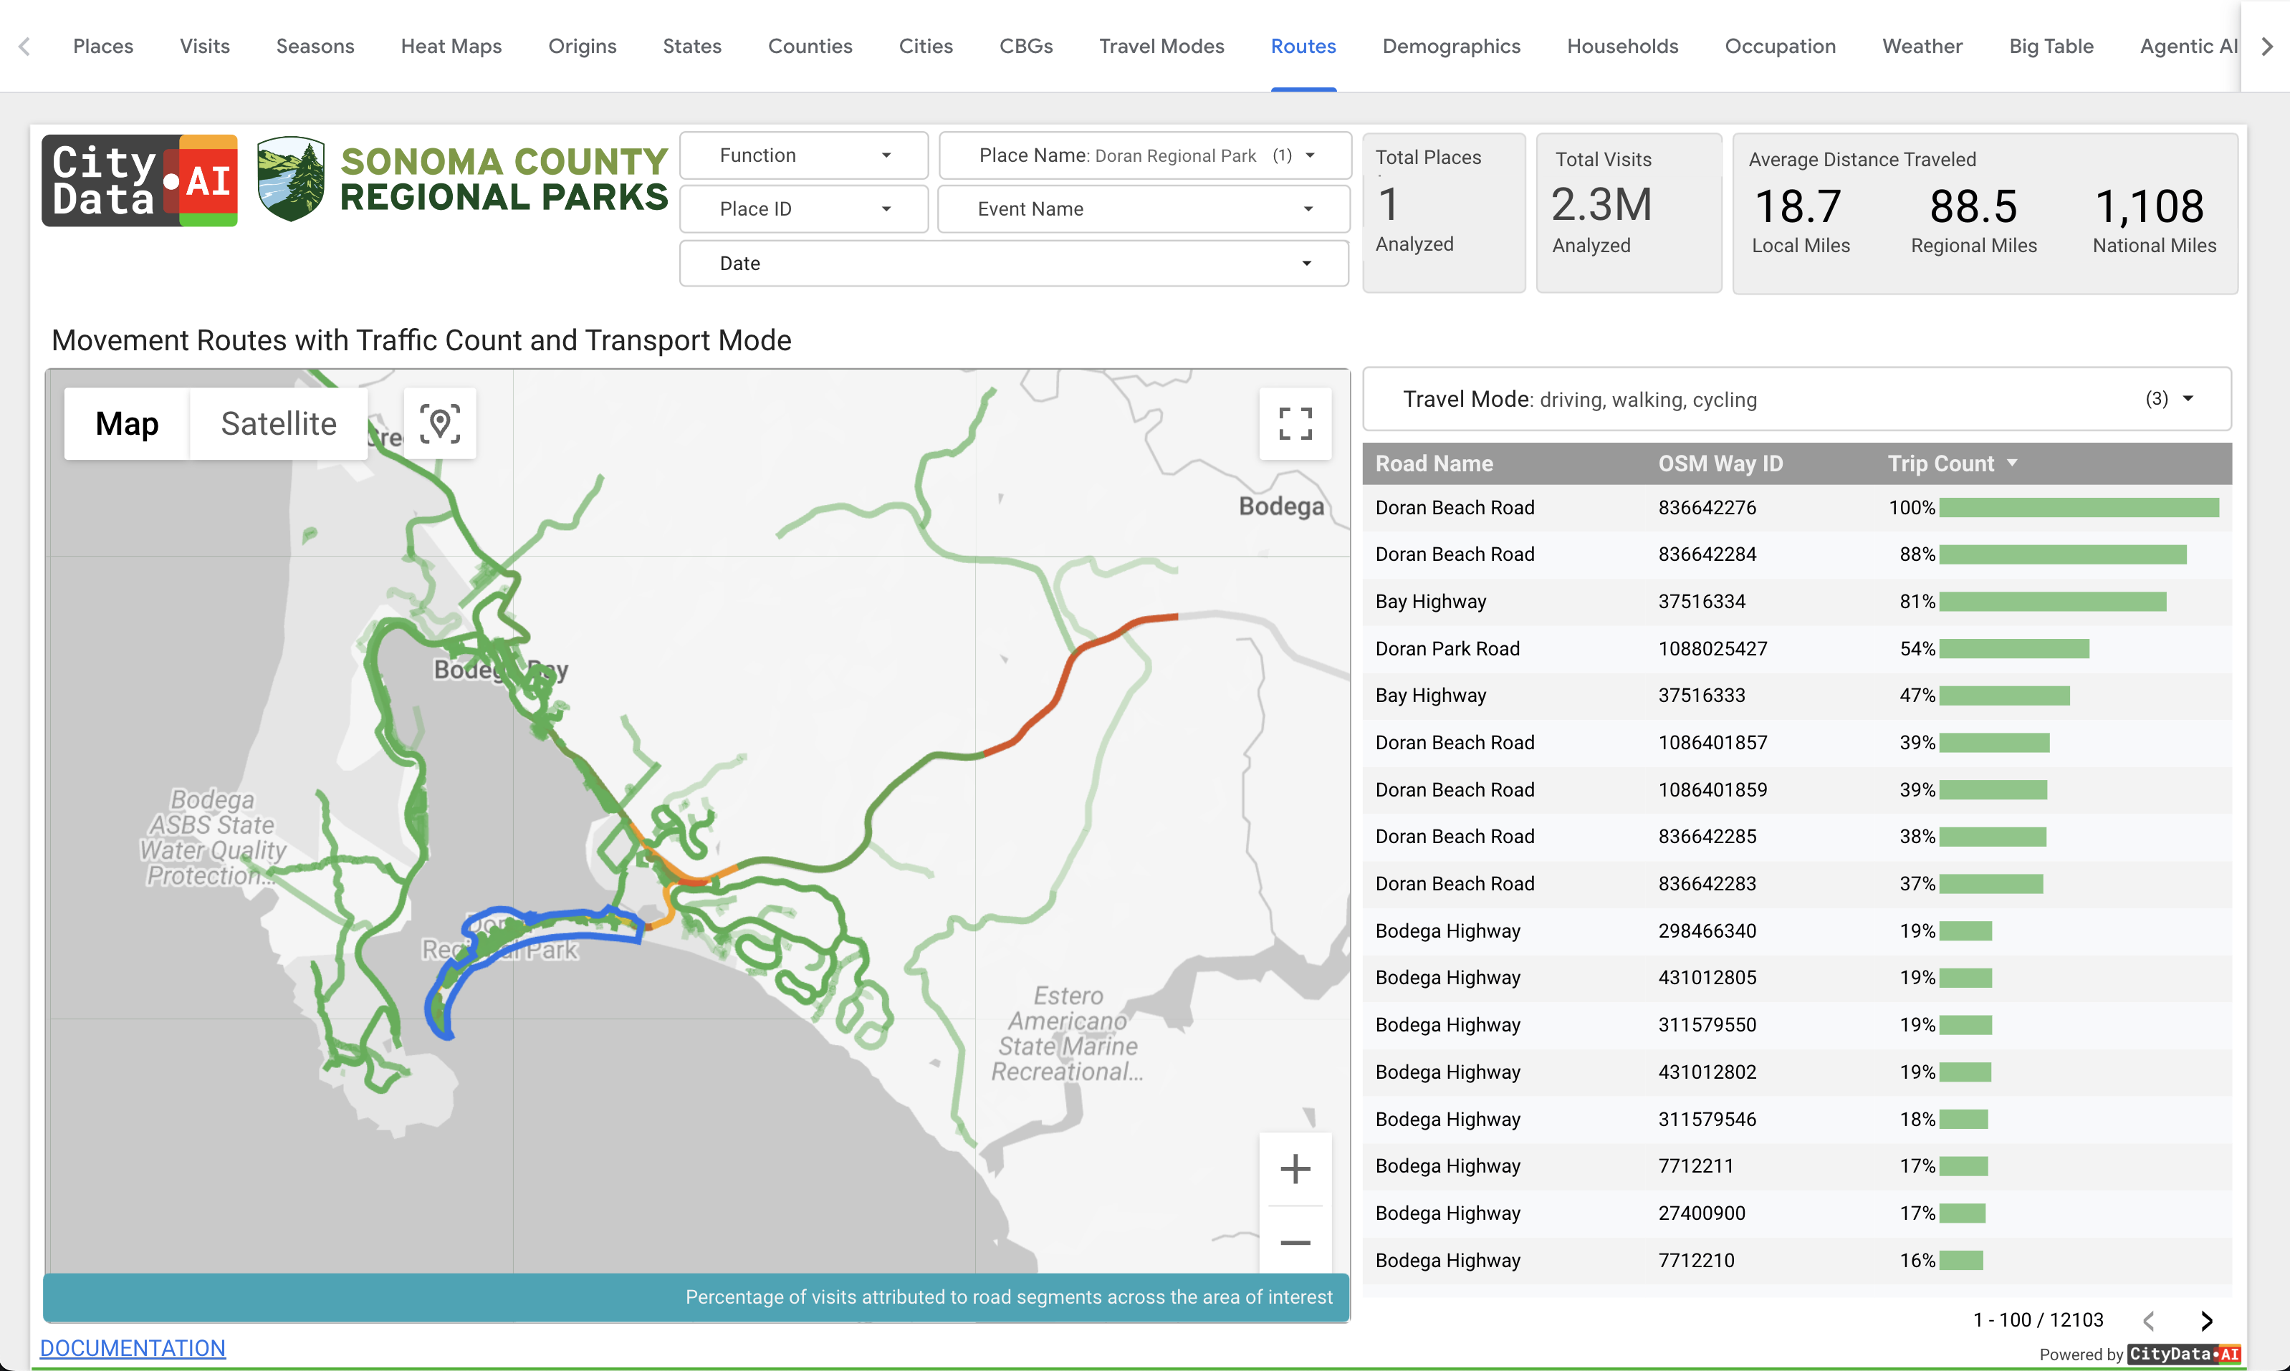
Task: Open the Households tab
Action: [x=1623, y=46]
